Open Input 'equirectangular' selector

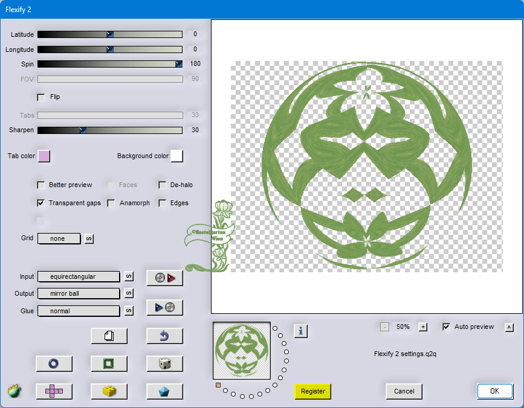pos(79,276)
